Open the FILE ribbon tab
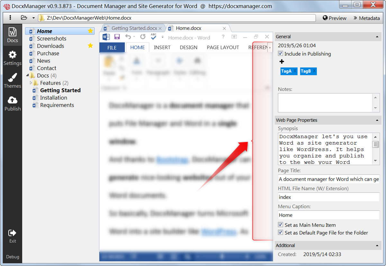Viewport: 386px width, 266px height. [112, 48]
